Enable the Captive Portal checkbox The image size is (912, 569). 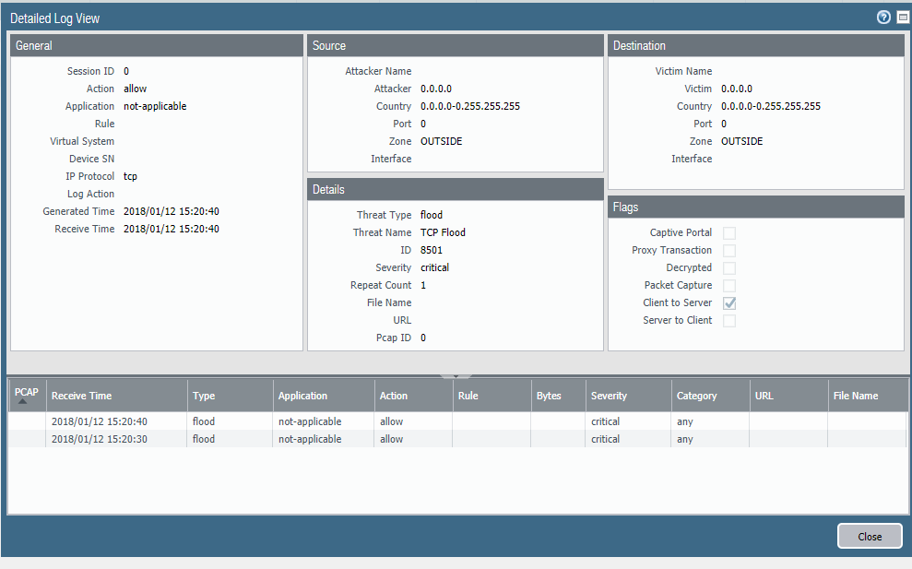pos(729,233)
